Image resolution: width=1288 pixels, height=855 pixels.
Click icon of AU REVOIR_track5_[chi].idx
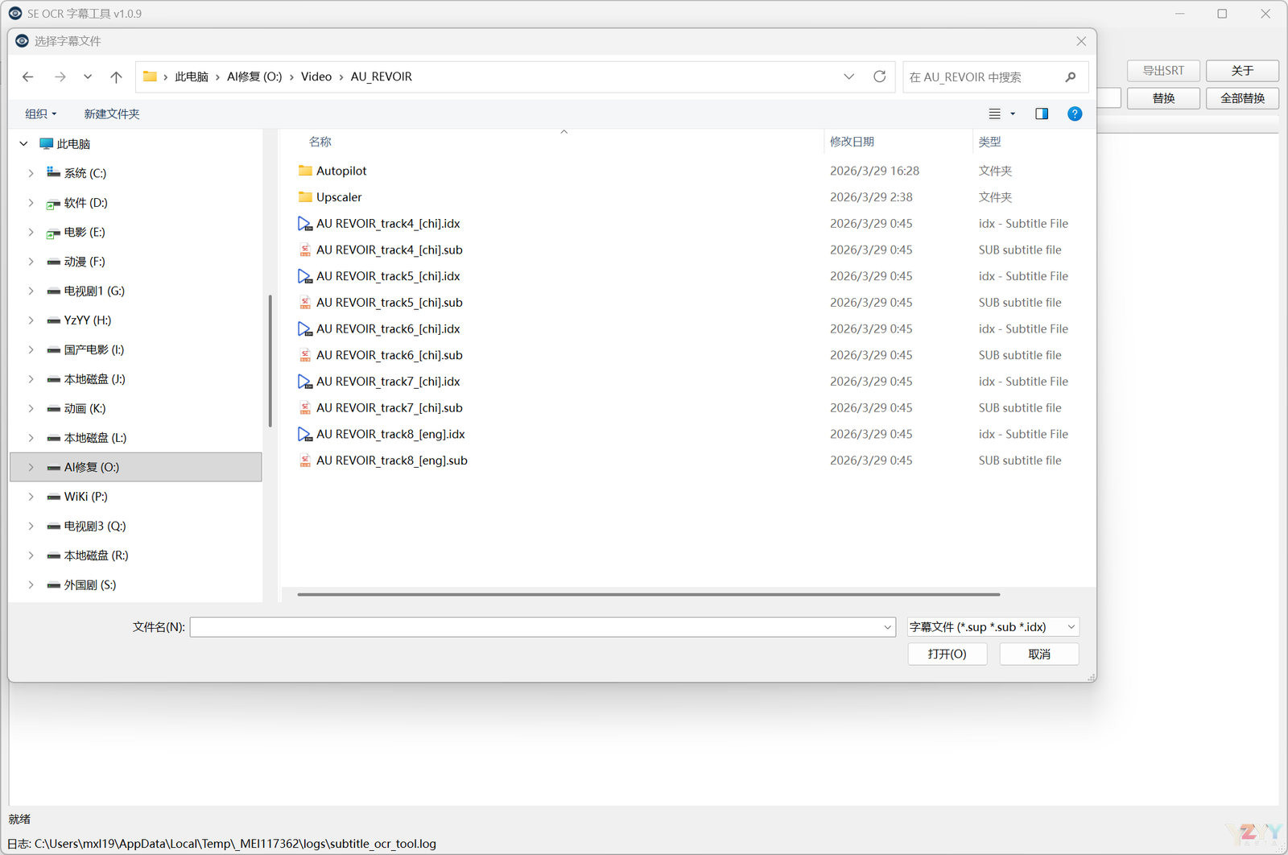point(305,276)
